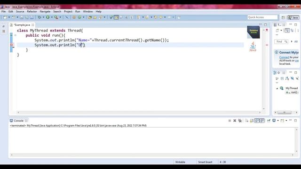Viewport: 301px width, 169px height.
Task: Click the Debug bug icon
Action: pos(40,17)
